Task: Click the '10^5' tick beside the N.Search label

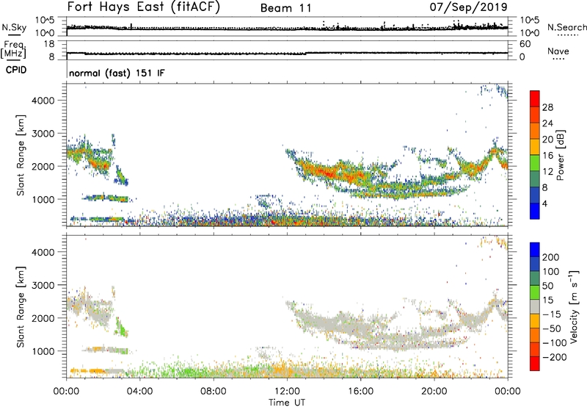Action: pos(529,21)
